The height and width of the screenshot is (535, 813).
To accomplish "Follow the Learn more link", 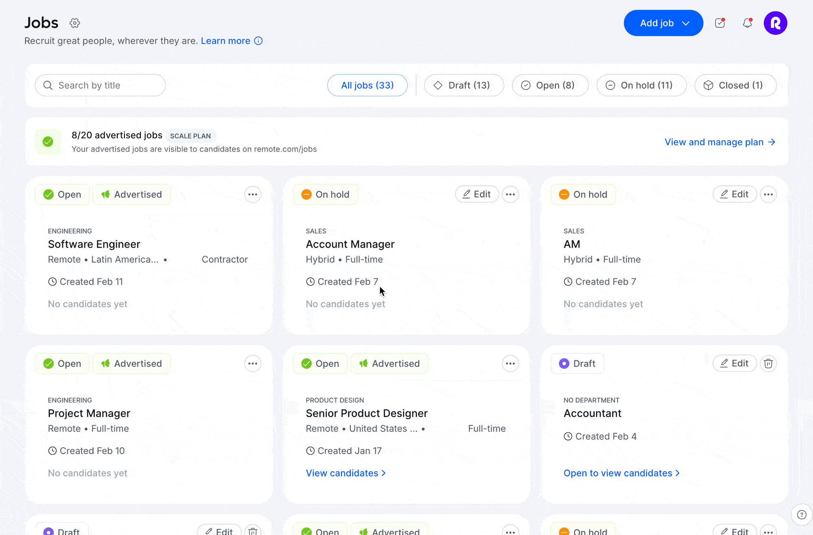I will pos(226,41).
